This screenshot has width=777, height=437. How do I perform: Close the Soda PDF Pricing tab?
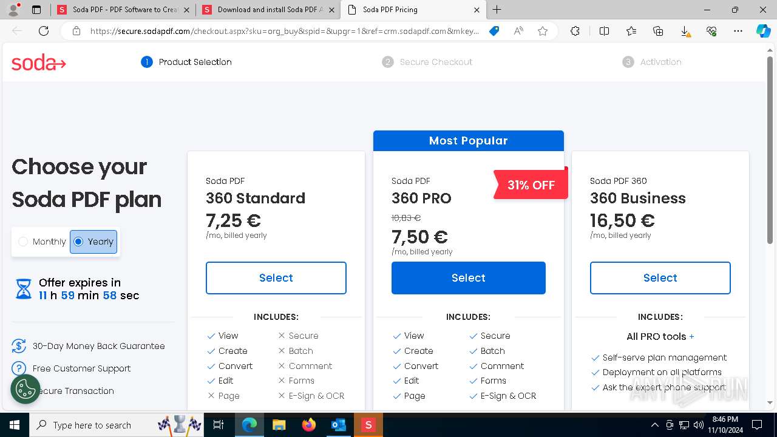477,10
